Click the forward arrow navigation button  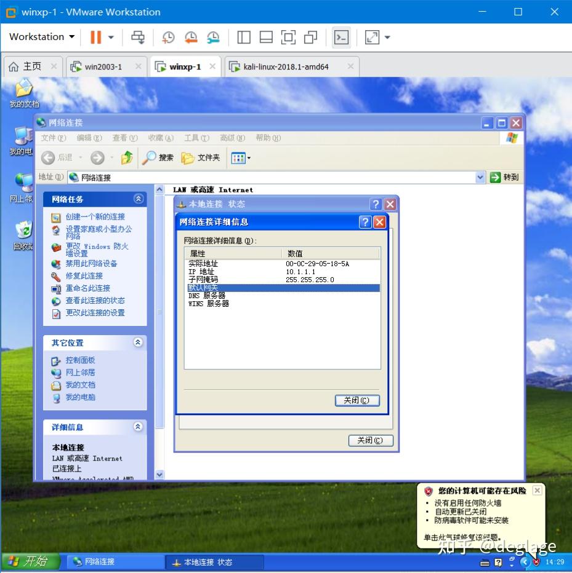click(97, 157)
